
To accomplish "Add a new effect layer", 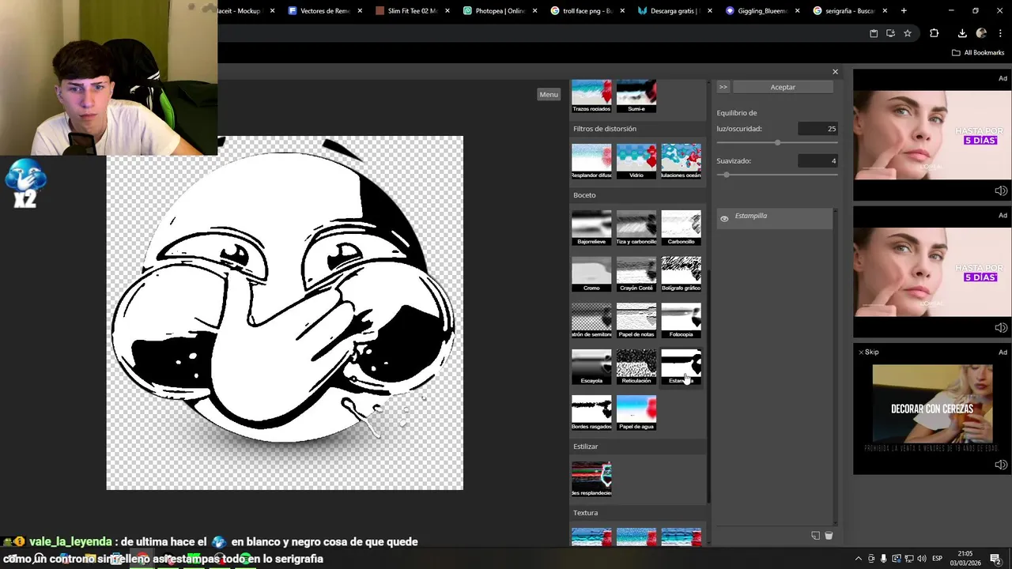I will click(815, 536).
